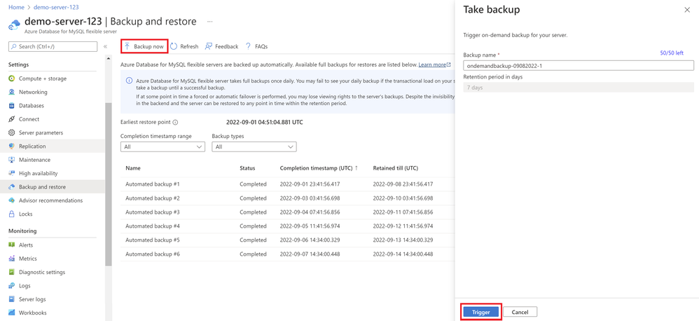This screenshot has height=321, width=699.
Task: Click the Server logs icon
Action: 12,299
